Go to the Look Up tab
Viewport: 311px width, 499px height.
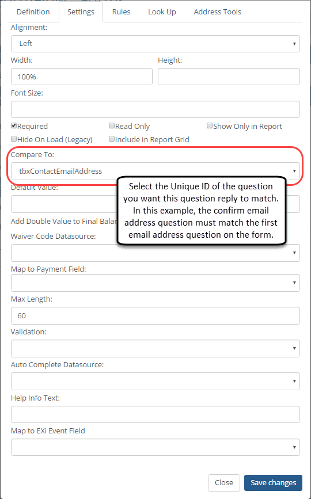click(x=162, y=12)
